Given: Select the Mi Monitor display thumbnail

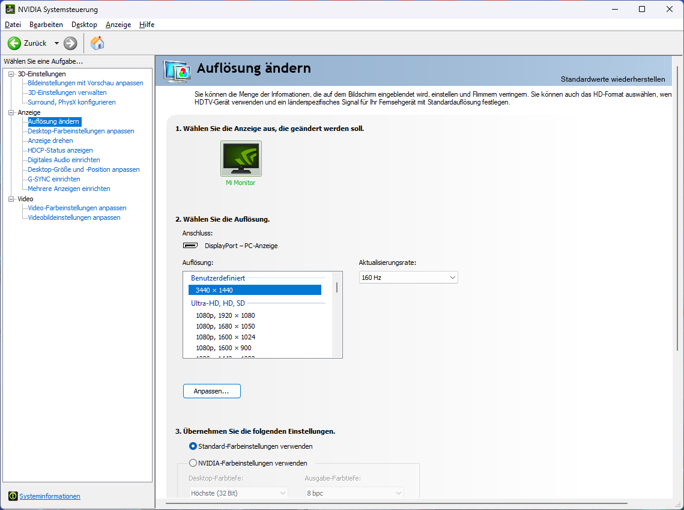Looking at the screenshot, I should 241,159.
